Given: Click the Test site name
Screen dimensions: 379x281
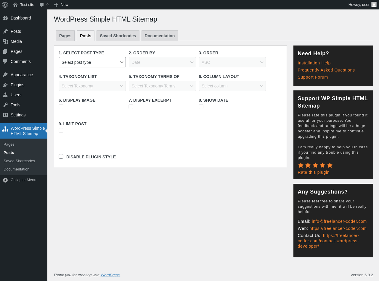Looking at the screenshot, I should click(27, 5).
